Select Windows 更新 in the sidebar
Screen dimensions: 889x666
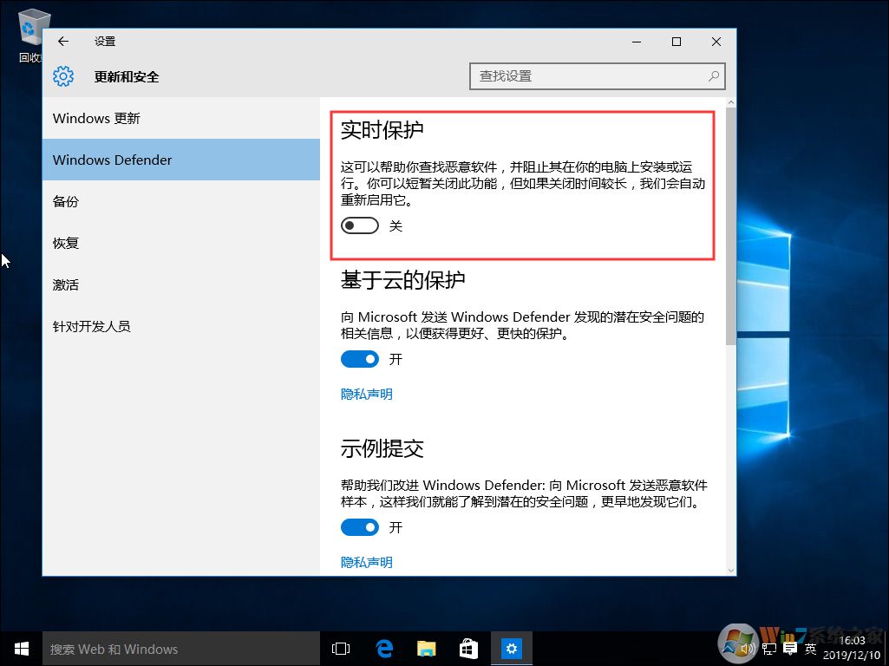point(98,118)
